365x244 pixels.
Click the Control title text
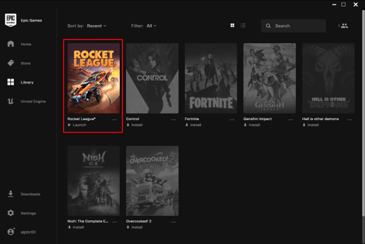pos(133,119)
